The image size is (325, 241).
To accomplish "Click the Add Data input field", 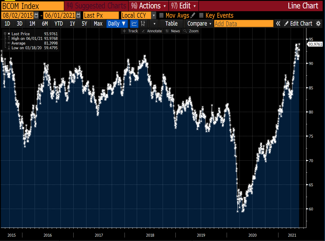I will click(x=244, y=24).
